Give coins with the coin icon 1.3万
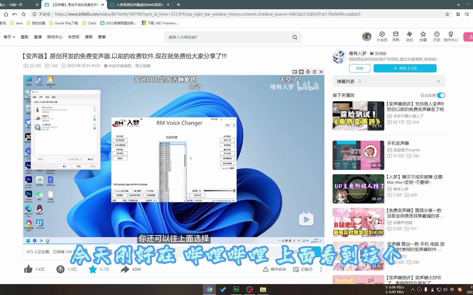473x295 pixels. 60,269
